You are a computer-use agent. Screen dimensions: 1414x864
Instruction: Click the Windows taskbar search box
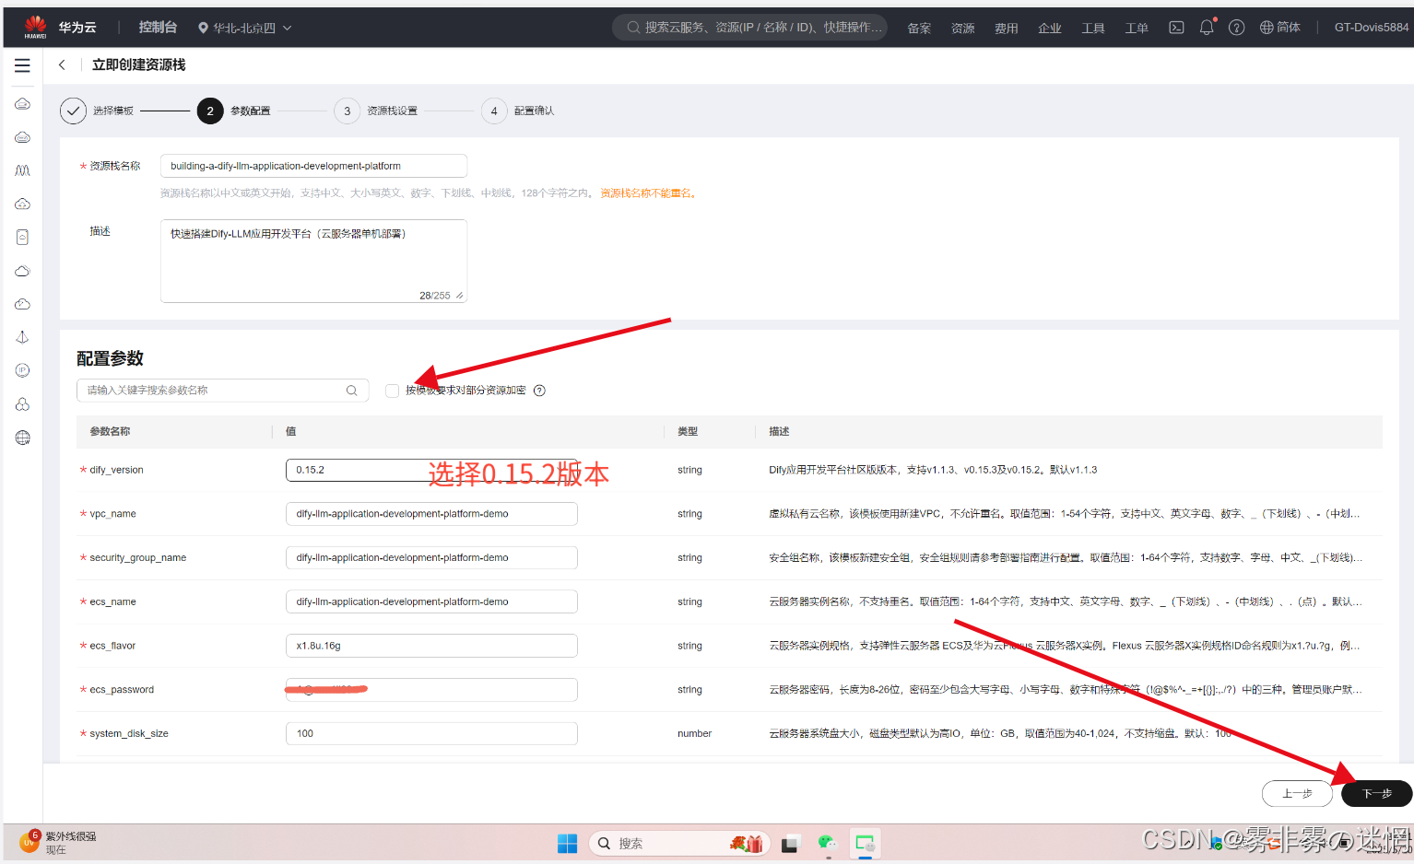[680, 843]
